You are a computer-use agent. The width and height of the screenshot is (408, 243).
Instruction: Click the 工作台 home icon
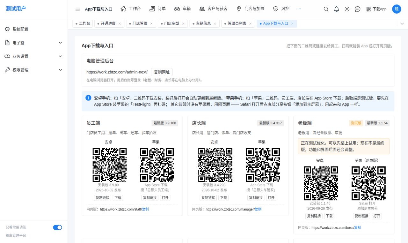(123, 9)
